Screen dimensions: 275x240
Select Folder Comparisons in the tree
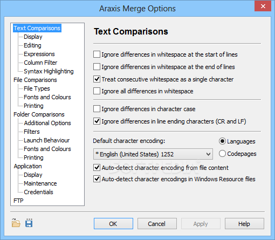(39, 114)
